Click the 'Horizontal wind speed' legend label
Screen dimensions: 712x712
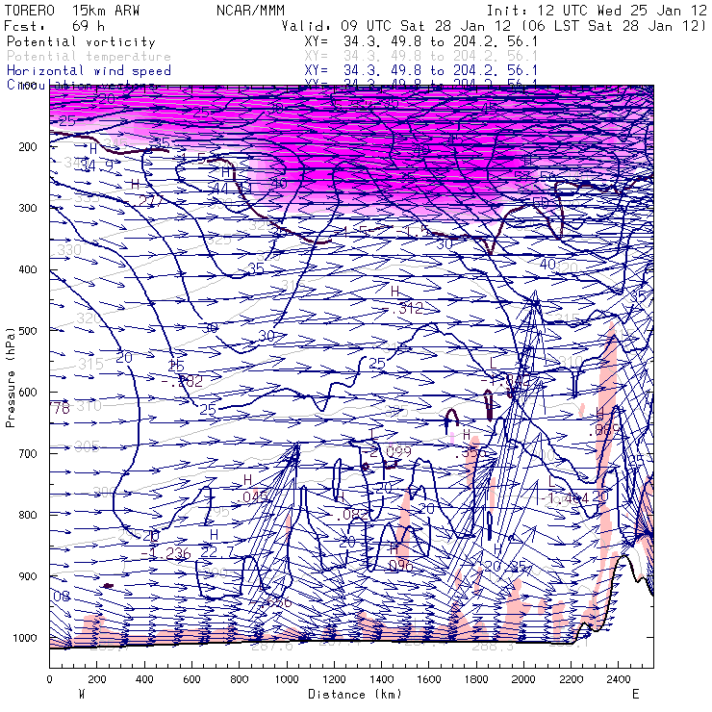pyautogui.click(x=89, y=71)
